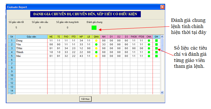Image resolution: width=211 pixels, height=109 pixels.
Task: Click FHD value 3-4 in TMai row
Action: 66,48
